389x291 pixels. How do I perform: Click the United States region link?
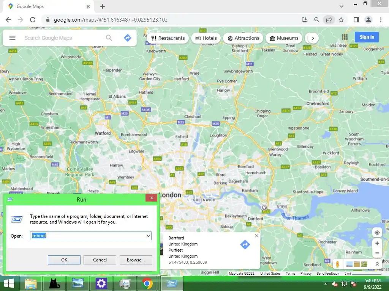270,274
